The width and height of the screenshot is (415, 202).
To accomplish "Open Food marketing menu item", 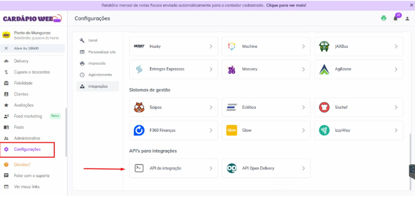I will point(28,116).
